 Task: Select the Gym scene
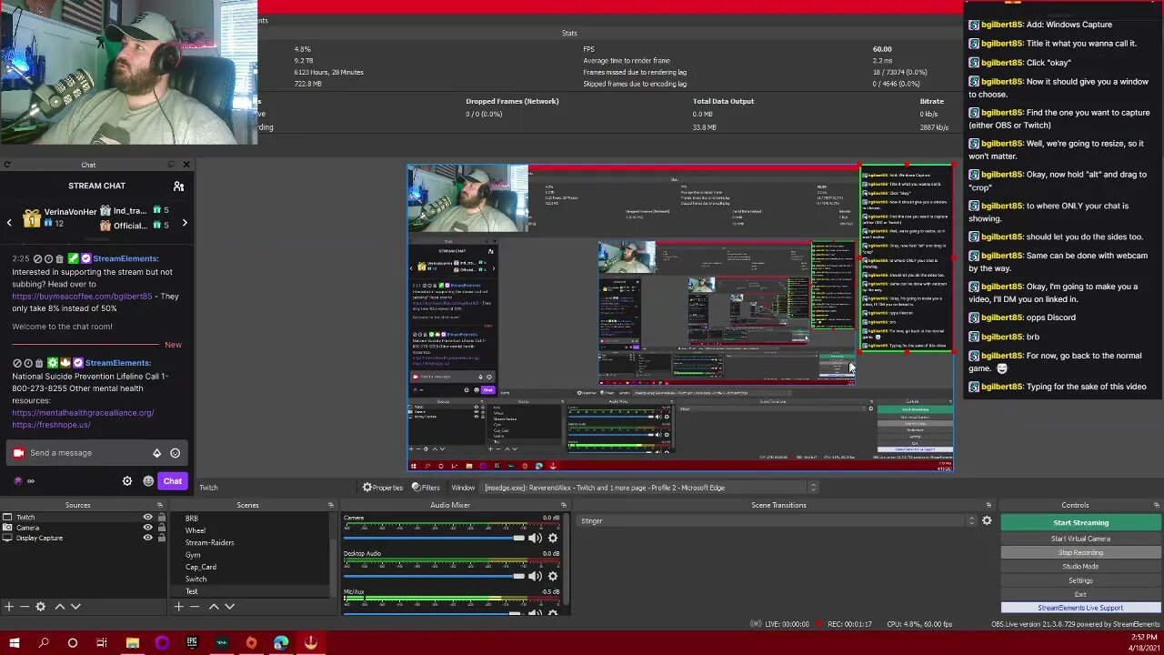(193, 555)
